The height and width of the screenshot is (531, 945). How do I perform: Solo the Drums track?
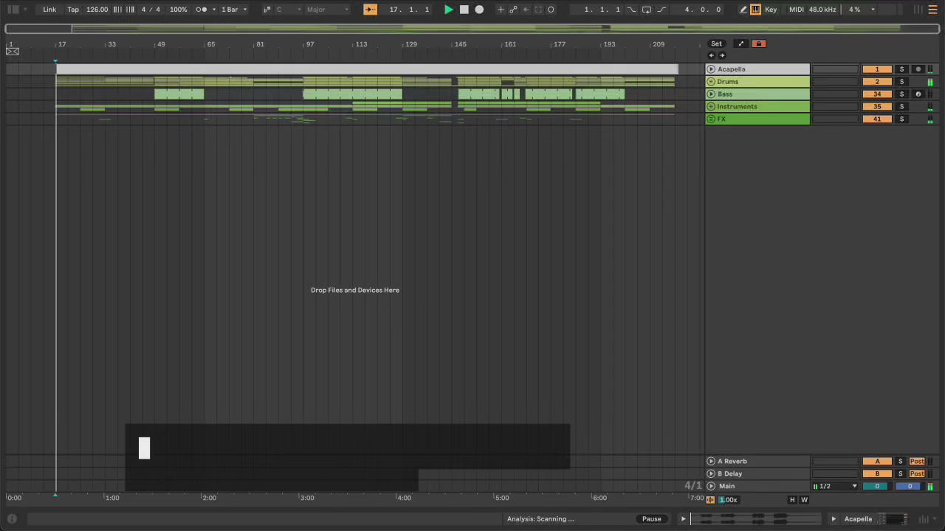tap(901, 82)
